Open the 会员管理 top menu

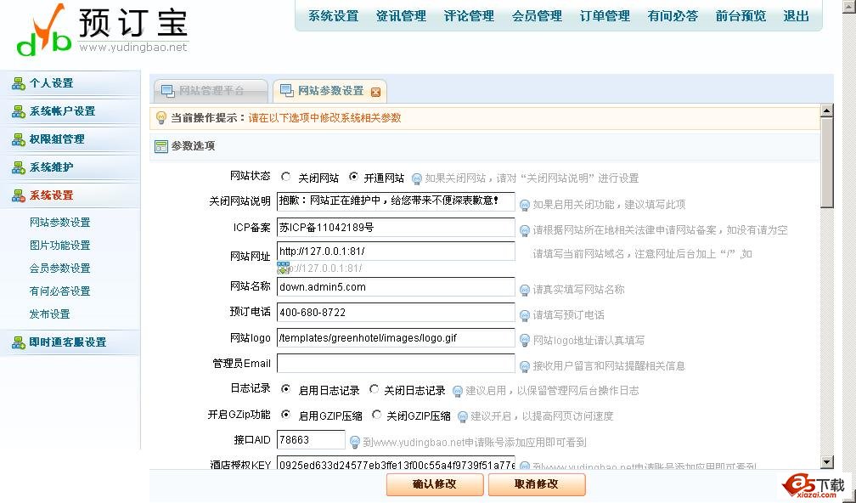(x=537, y=16)
